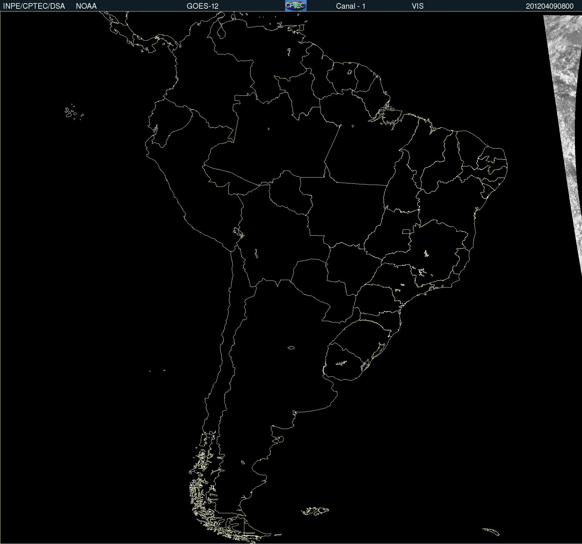
Task: Click the Canal - 1 label
Action: click(350, 6)
